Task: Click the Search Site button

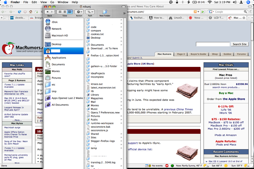Action: coord(240,44)
